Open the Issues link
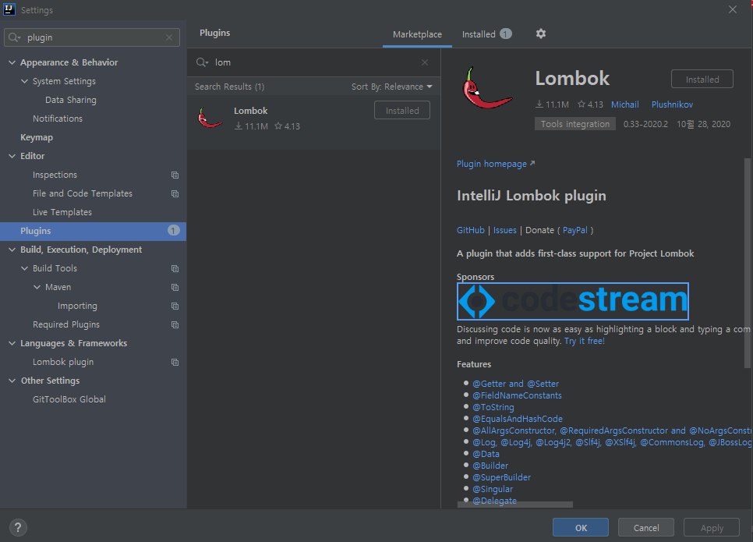 pyautogui.click(x=504, y=230)
